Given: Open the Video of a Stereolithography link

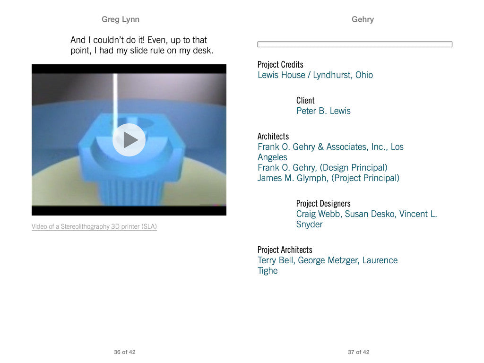Looking at the screenshot, I should pyautogui.click(x=94, y=227).
